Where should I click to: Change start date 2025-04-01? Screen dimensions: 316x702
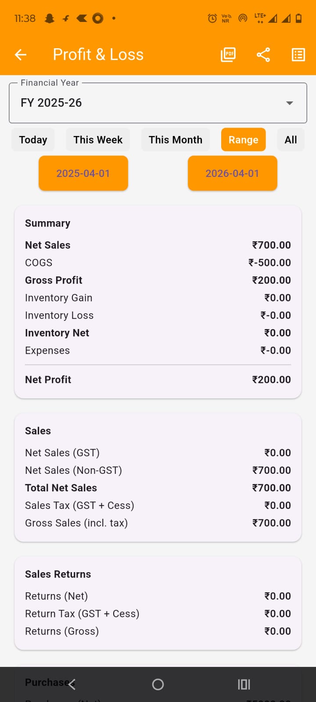coord(83,173)
